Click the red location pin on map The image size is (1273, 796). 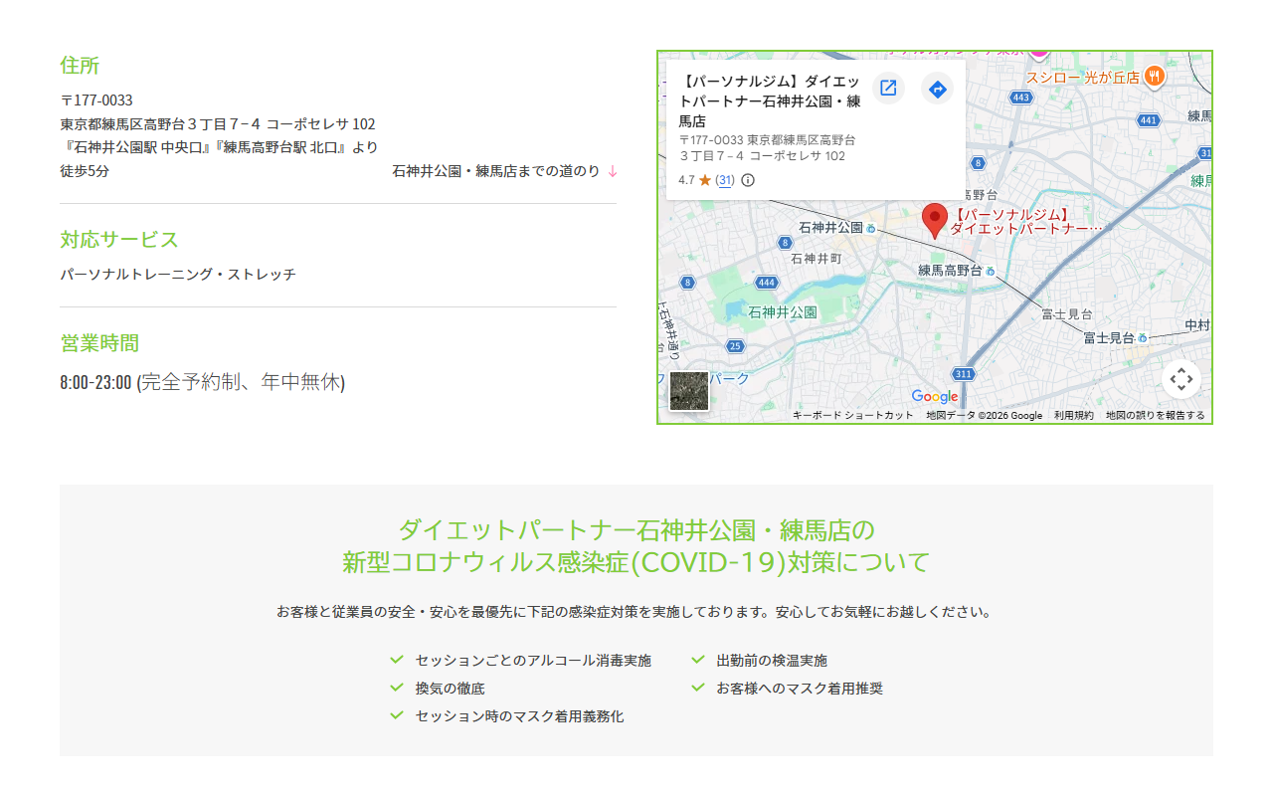pyautogui.click(x=934, y=220)
